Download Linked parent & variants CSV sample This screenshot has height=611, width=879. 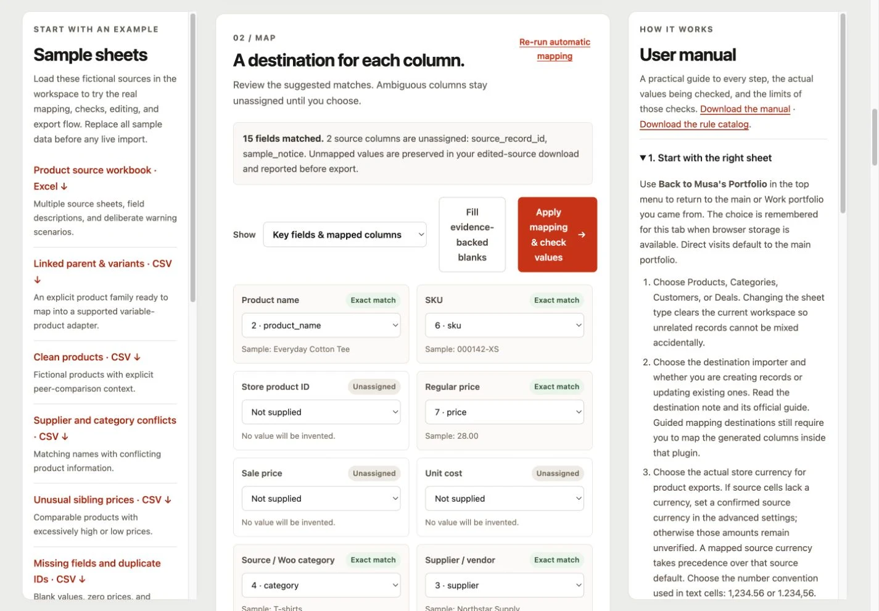pyautogui.click(x=102, y=271)
